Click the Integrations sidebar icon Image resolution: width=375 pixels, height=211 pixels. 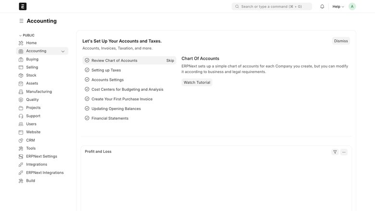(21, 165)
